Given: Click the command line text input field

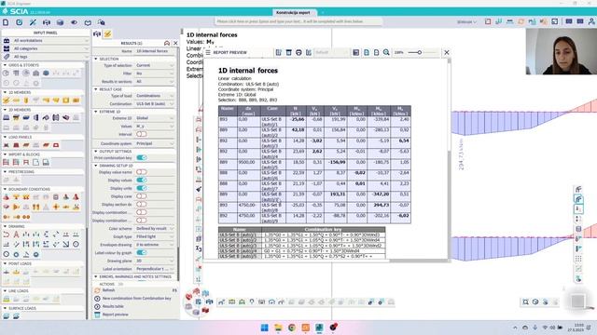Looking at the screenshot, I should pos(298,21).
